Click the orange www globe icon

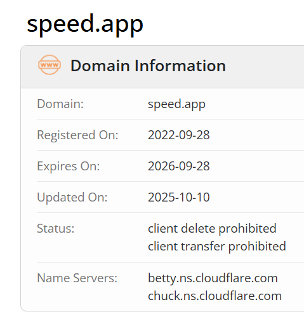click(x=50, y=65)
